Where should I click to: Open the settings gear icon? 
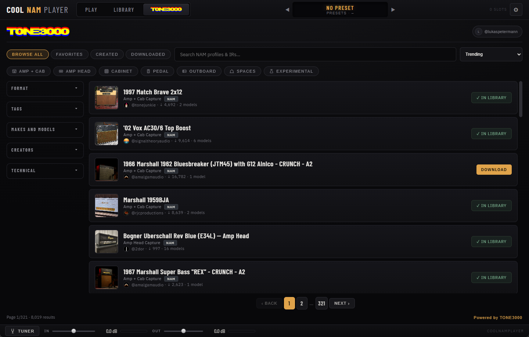pos(516,10)
